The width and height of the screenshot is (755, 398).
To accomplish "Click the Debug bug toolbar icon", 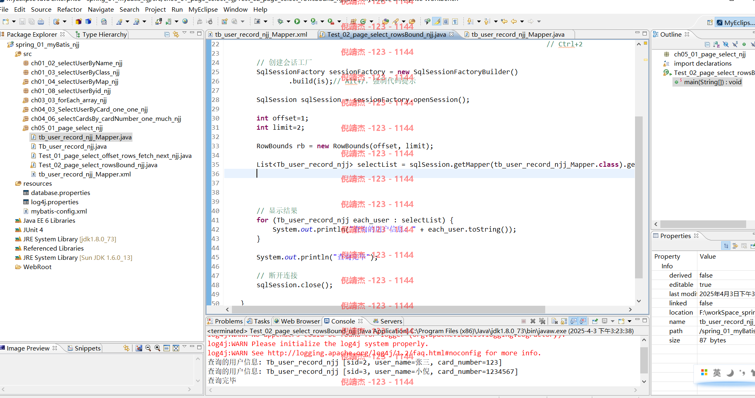I will pyautogui.click(x=280, y=21).
